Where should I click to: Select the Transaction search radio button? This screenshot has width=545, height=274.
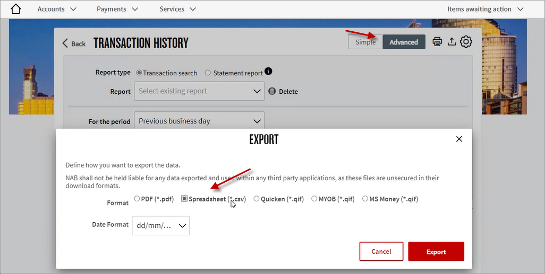(139, 73)
